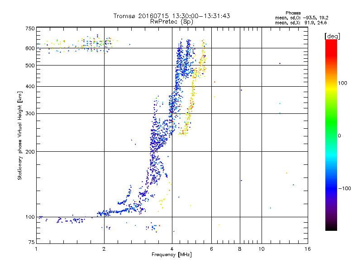The width and height of the screenshot is (362, 271).
Task: Click the x-axis tick label '16'
Action: coord(308,249)
